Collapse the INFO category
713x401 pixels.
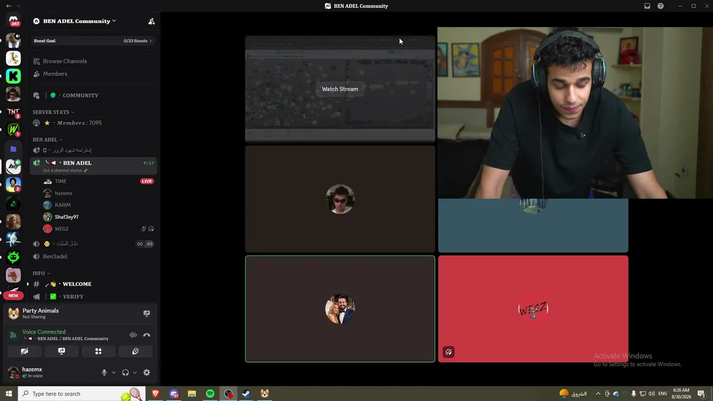[x=41, y=273]
